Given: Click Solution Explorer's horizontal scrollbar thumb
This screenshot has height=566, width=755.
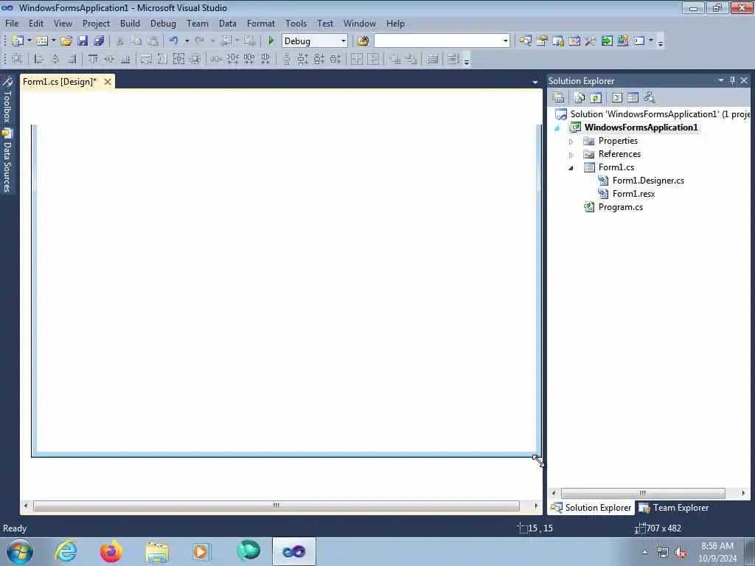Looking at the screenshot, I should tap(643, 493).
